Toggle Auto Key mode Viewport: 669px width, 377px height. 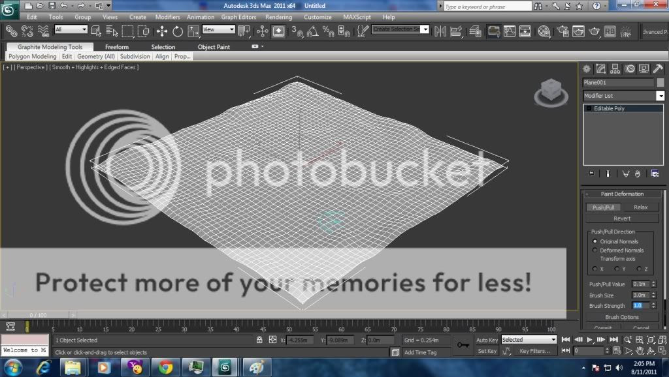coord(487,340)
